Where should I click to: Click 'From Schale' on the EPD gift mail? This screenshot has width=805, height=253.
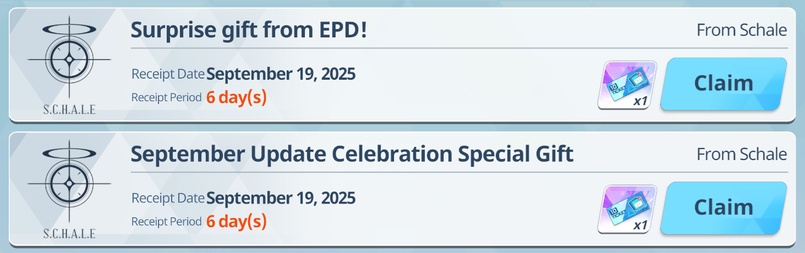coord(742,30)
